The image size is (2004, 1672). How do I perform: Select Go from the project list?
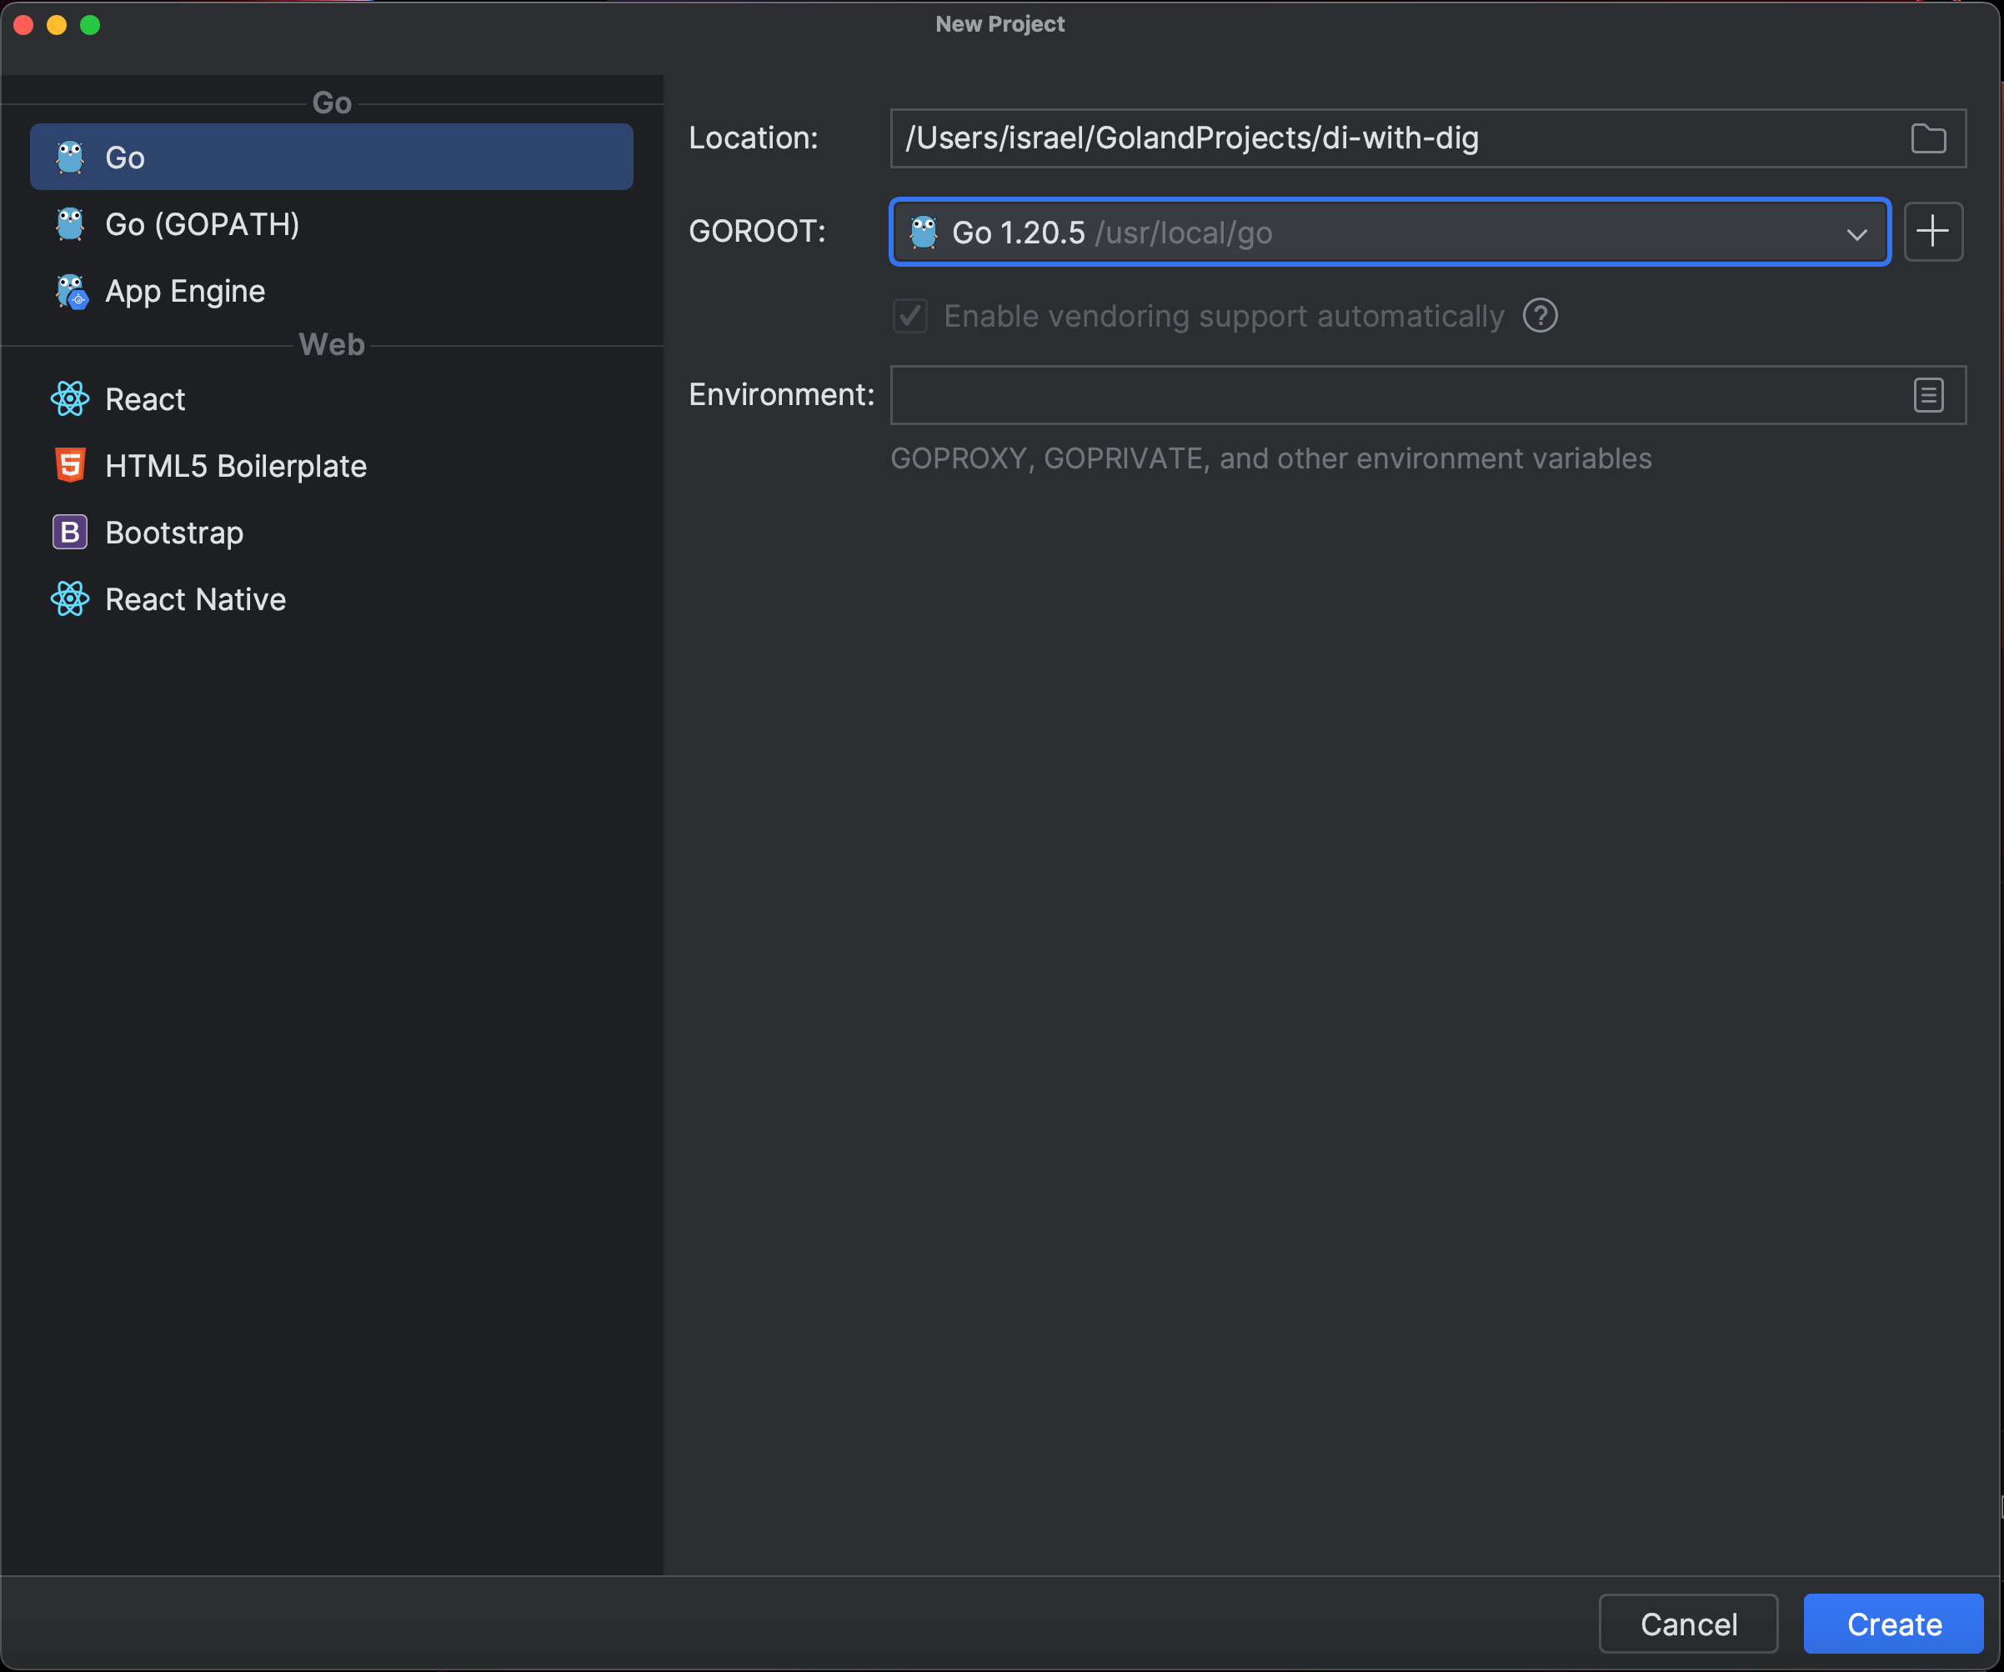[331, 157]
